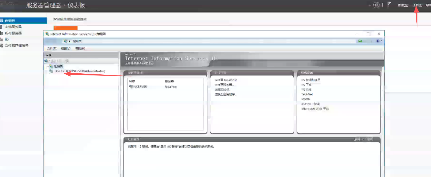431x177 pixels.
Task: Expand the JKSERVER tree node
Action: (x=47, y=71)
